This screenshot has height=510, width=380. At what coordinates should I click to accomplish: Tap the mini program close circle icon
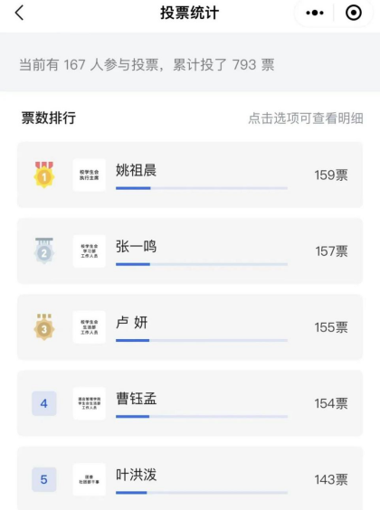tap(354, 13)
